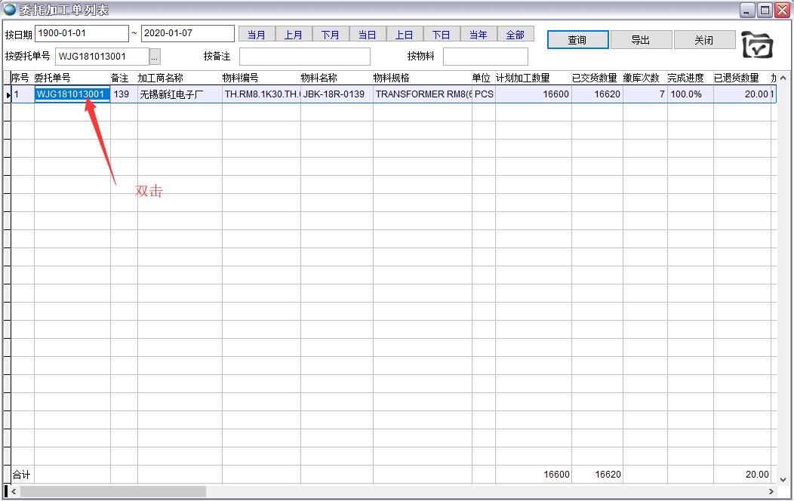The image size is (794, 501).
Task: Click the 导出 export button
Action: click(x=641, y=40)
